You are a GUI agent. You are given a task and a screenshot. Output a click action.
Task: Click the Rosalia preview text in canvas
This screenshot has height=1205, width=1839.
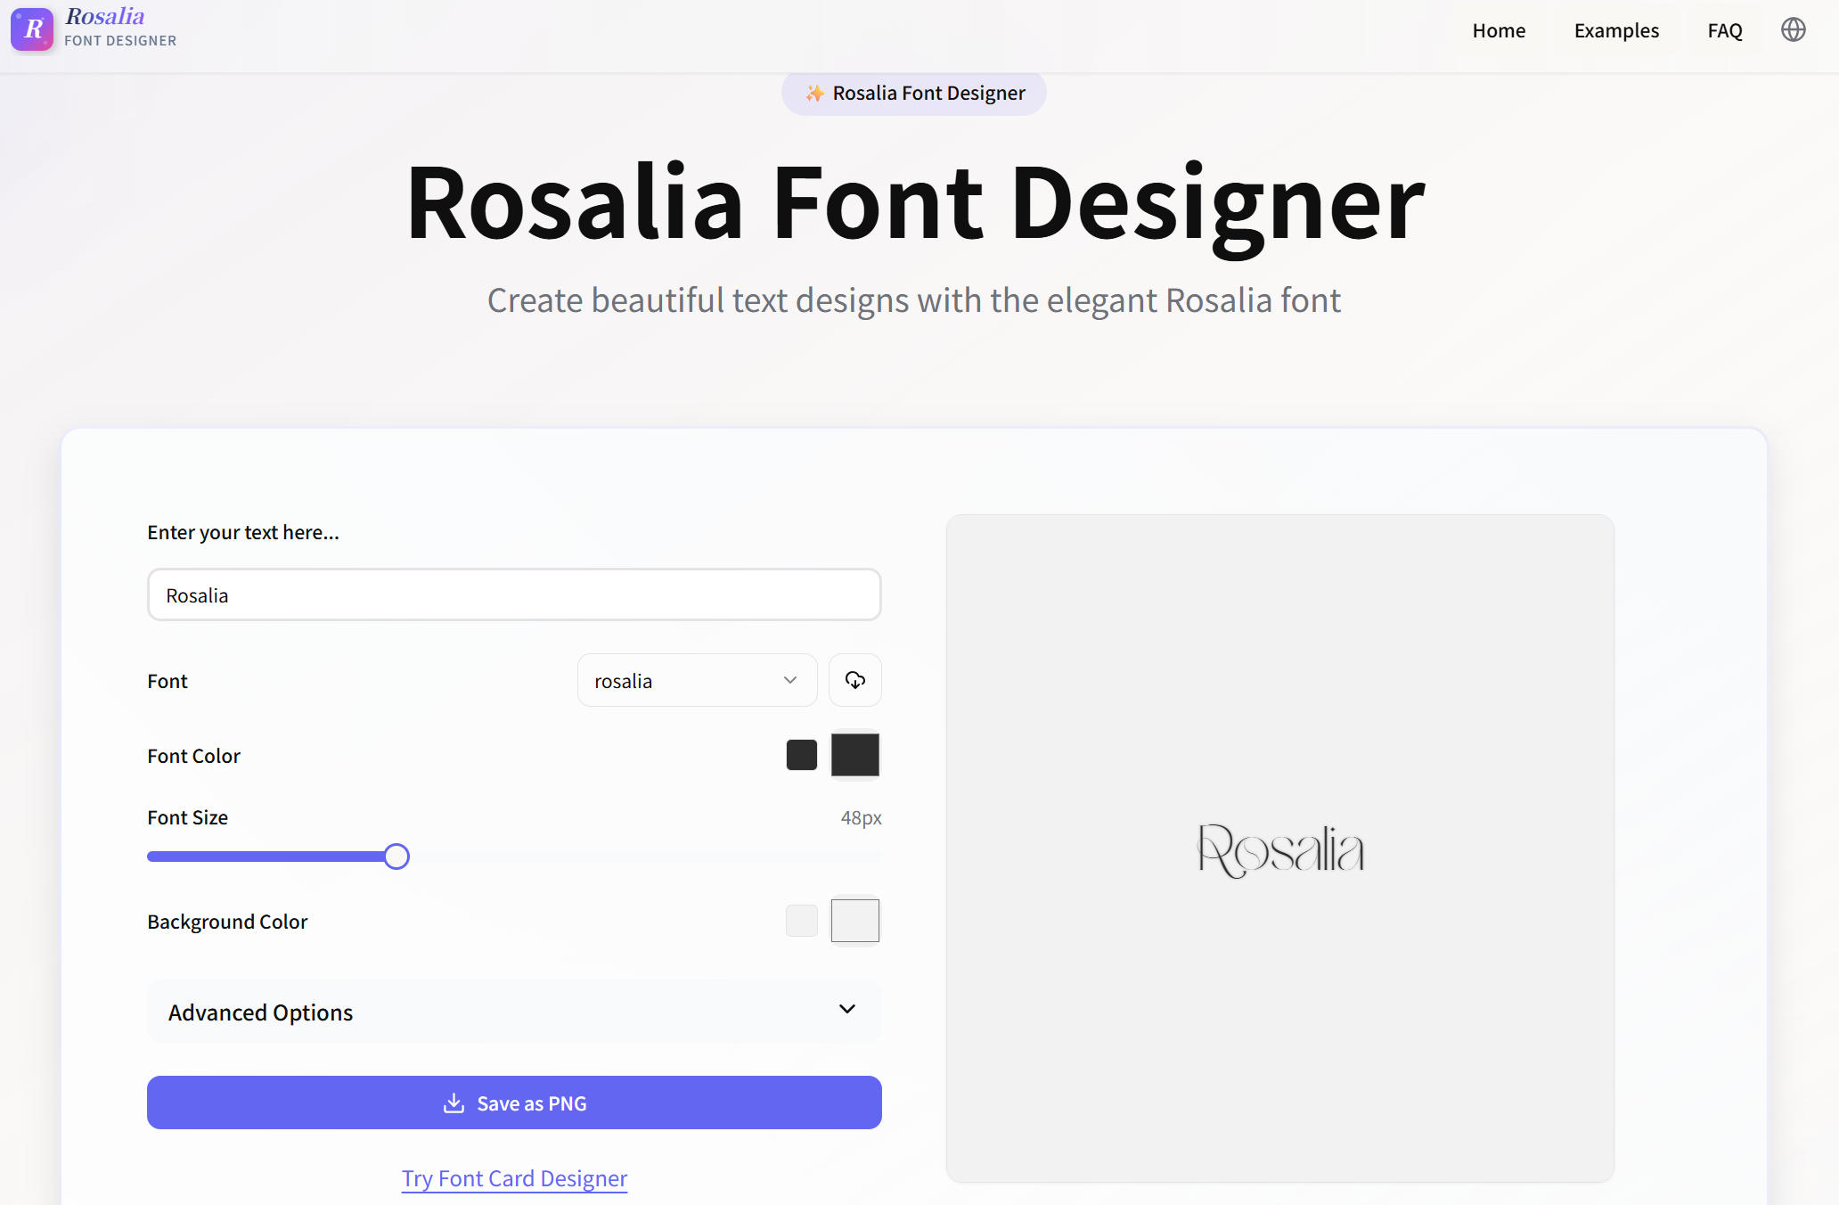pyautogui.click(x=1279, y=850)
